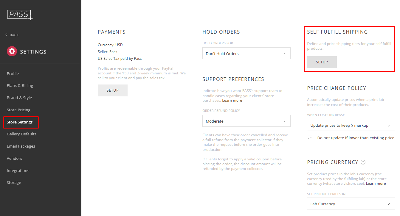The height and width of the screenshot is (216, 400).
Task: Open Email Packages settings
Action: pos(21,146)
